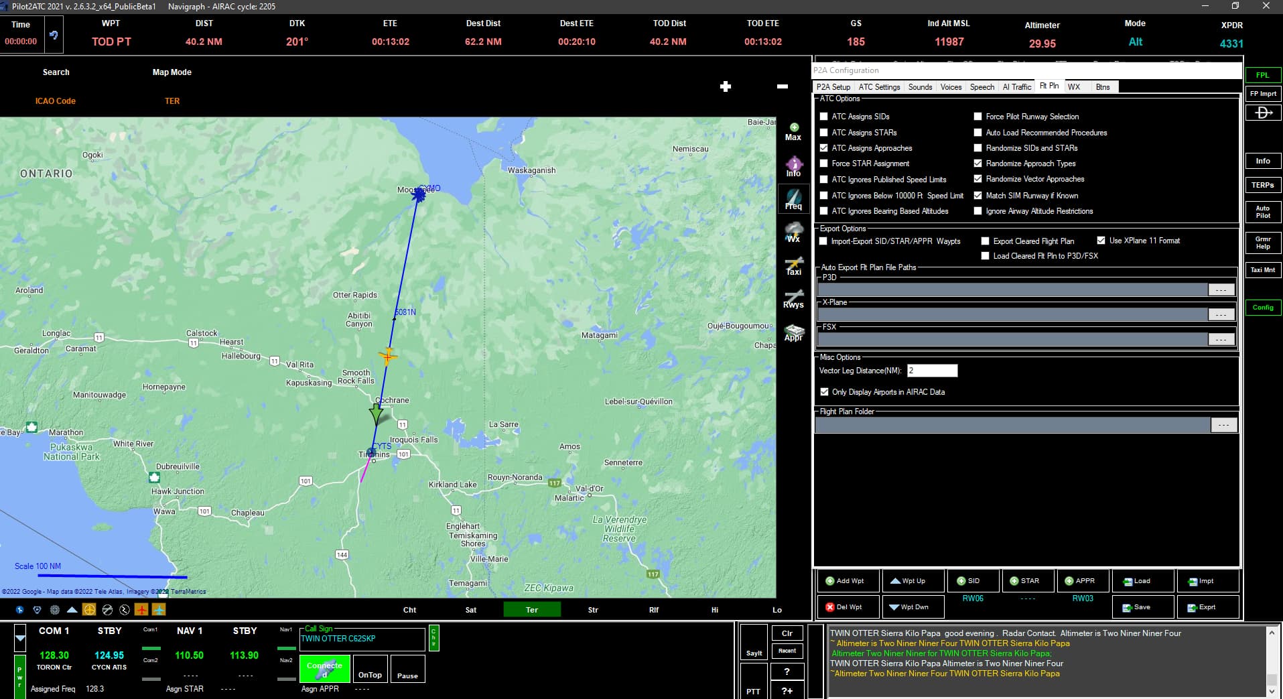Switch to the ATC Settings tab
This screenshot has width=1283, height=699.
pos(879,86)
